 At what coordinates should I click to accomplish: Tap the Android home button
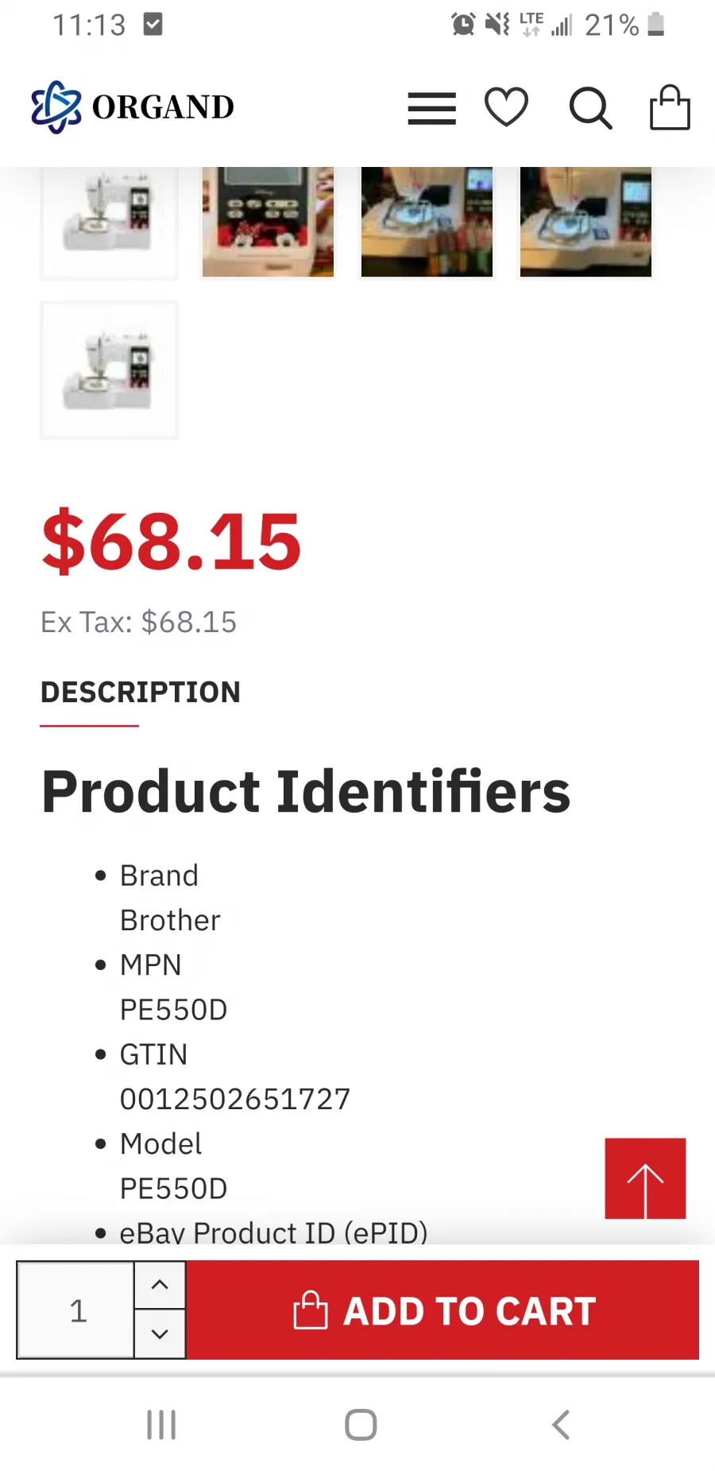point(361,1425)
